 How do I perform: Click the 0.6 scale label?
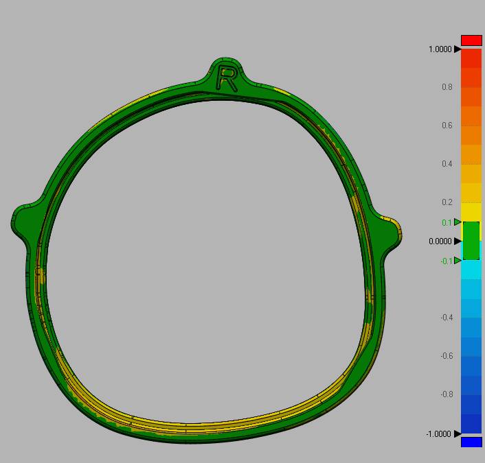pos(447,126)
